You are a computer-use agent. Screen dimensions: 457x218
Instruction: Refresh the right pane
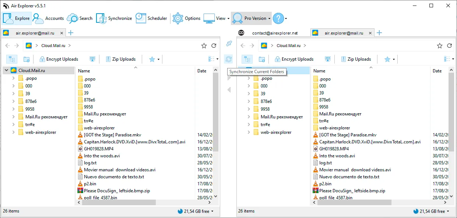click(x=449, y=46)
